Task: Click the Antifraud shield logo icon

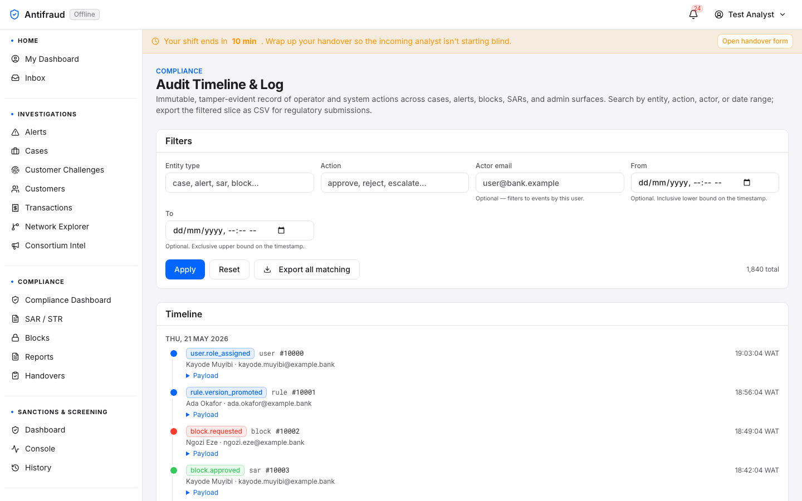Action: (14, 14)
